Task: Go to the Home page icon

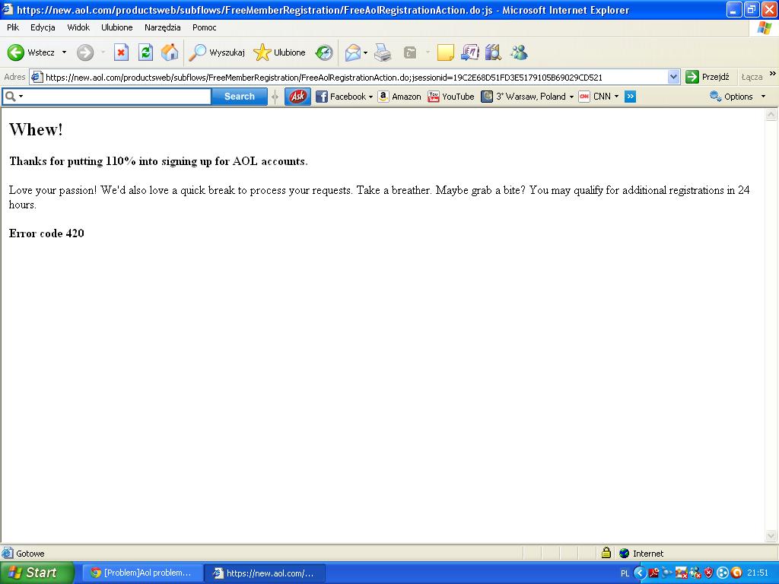Action: (170, 52)
